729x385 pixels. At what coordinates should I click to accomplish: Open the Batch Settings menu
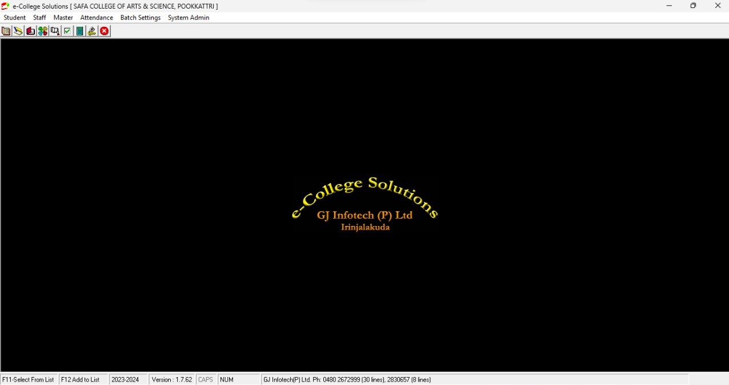tap(141, 18)
